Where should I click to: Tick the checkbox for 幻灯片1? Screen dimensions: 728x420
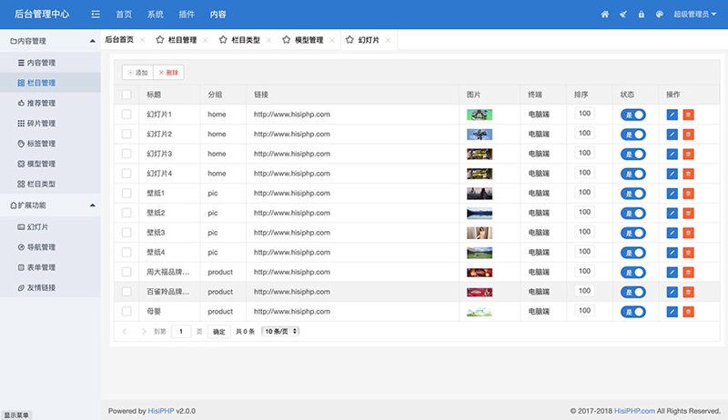tap(126, 114)
